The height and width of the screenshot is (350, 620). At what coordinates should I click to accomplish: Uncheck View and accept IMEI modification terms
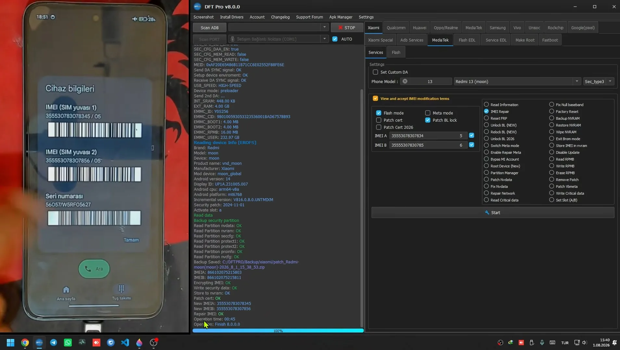375,98
